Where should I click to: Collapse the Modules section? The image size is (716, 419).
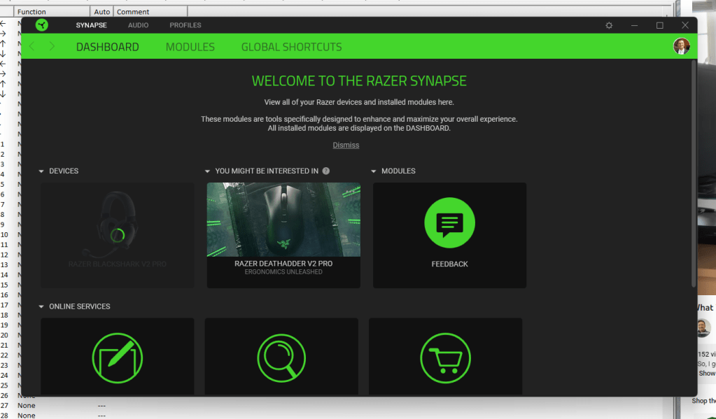(x=374, y=171)
